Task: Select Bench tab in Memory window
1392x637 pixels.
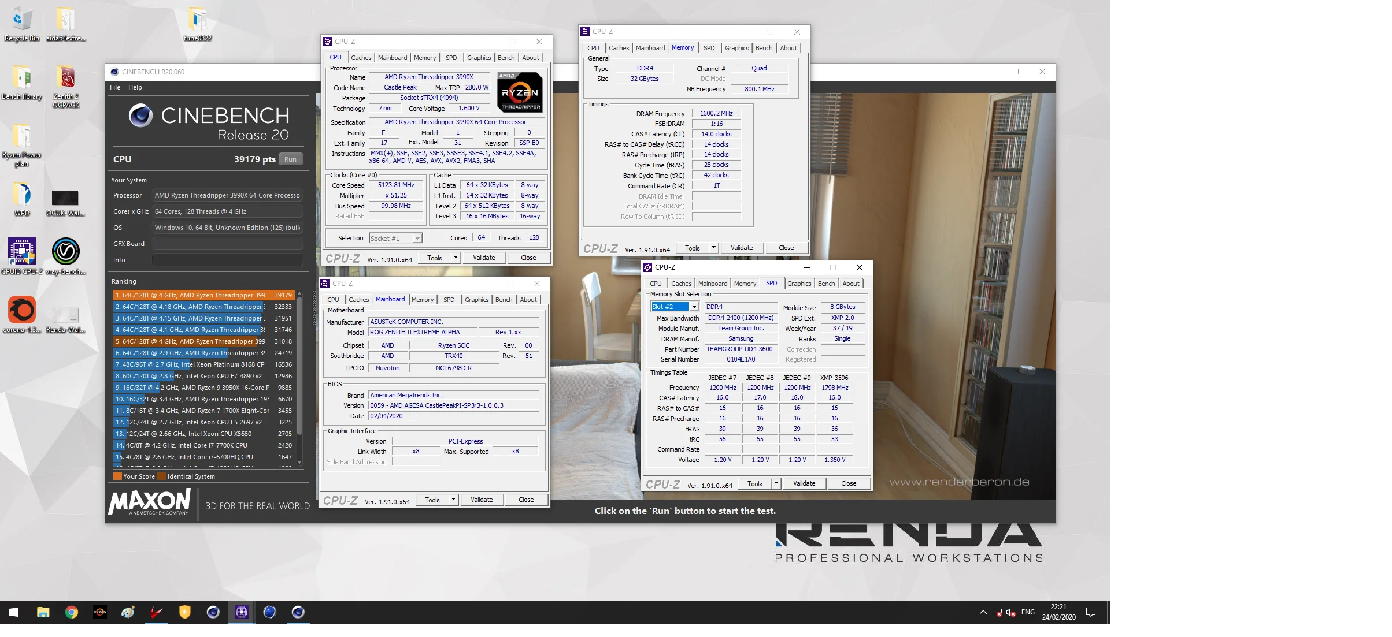Action: point(764,48)
